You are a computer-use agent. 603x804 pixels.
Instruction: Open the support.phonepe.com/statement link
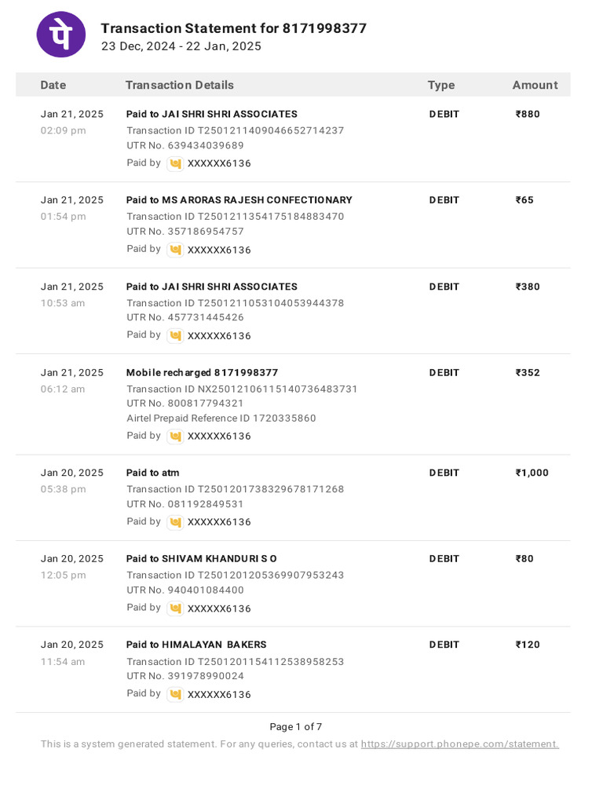(459, 744)
